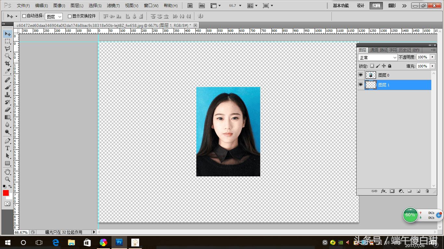Open the auto-select 图层 dropdown

54,17
